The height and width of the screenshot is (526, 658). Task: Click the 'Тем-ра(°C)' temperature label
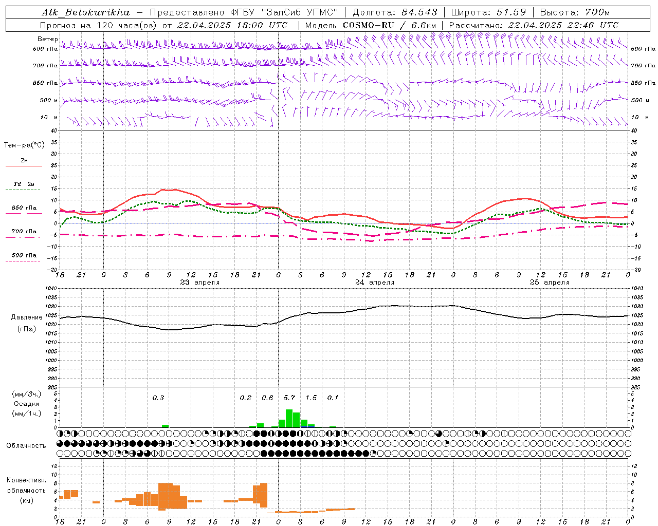[24, 145]
